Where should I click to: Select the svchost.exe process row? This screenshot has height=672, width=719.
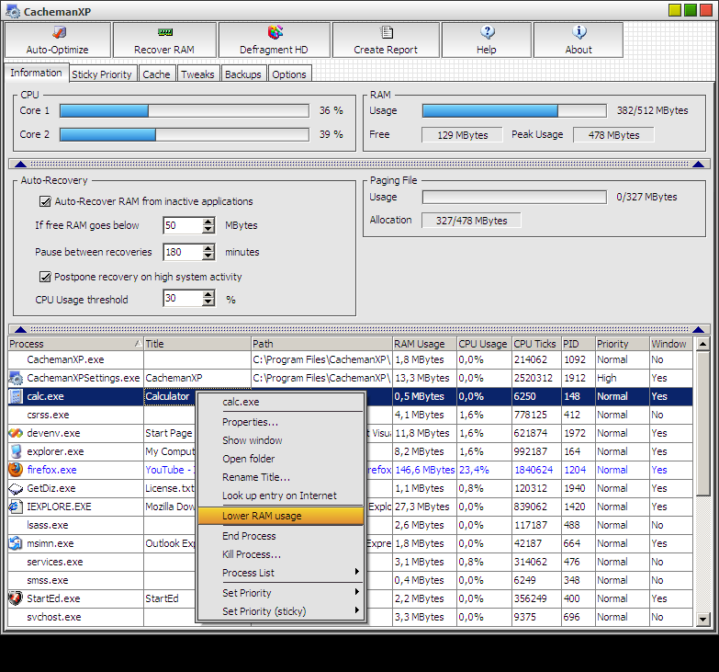(x=351, y=617)
